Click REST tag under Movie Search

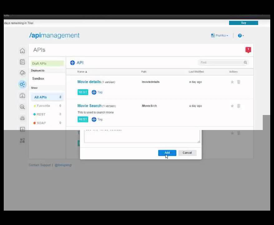click(83, 119)
